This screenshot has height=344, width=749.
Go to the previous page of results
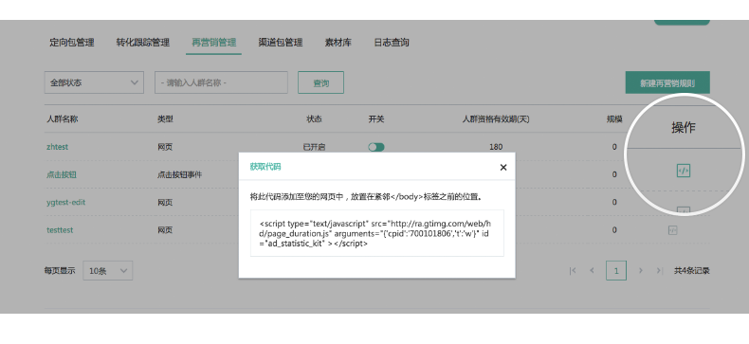593,271
